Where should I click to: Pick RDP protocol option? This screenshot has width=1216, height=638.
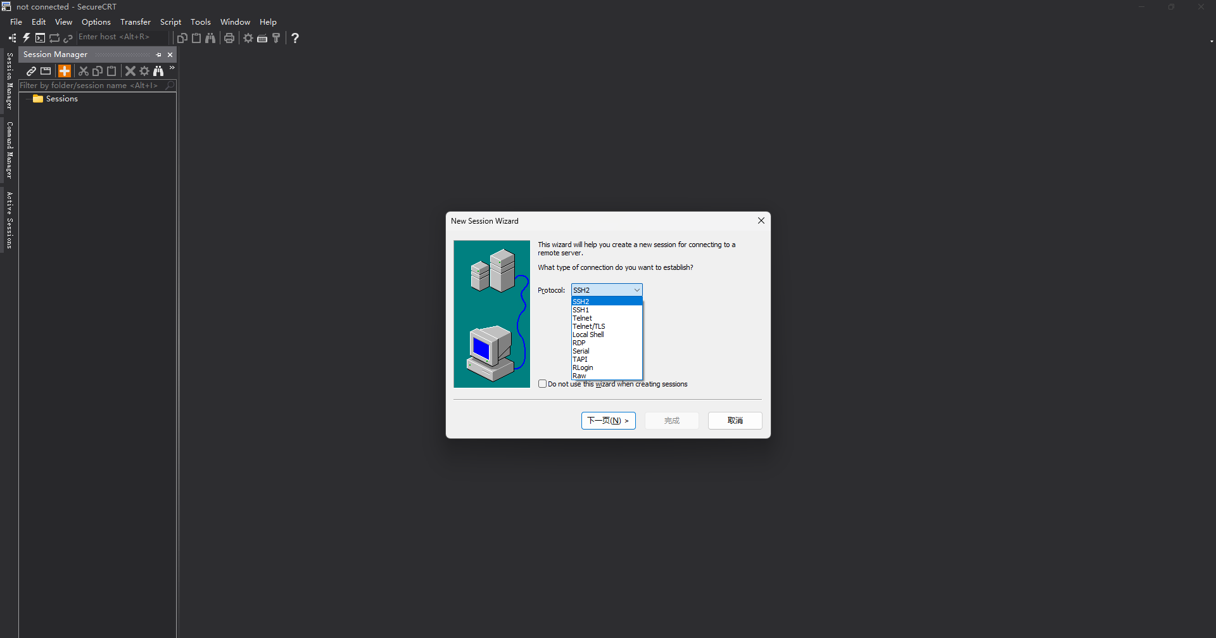pyautogui.click(x=607, y=343)
